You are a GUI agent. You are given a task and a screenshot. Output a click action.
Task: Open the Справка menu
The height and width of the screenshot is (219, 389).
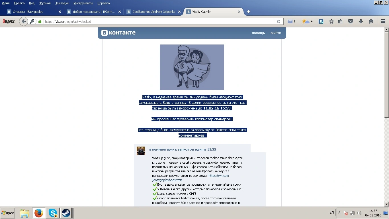pyautogui.click(x=103, y=3)
